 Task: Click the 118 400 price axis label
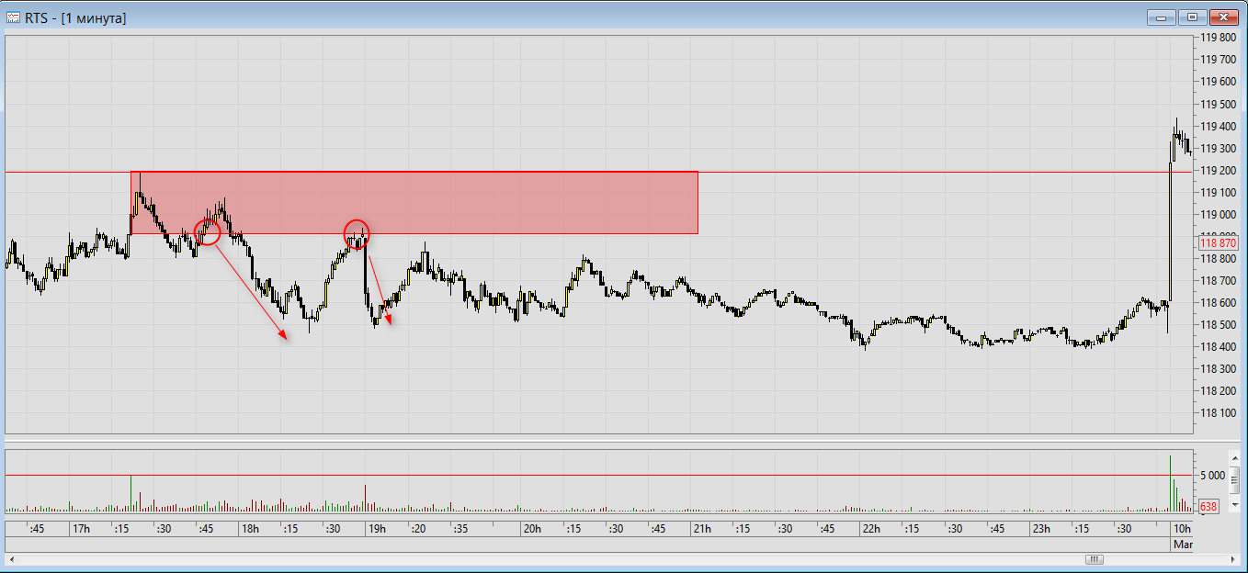pos(1220,346)
